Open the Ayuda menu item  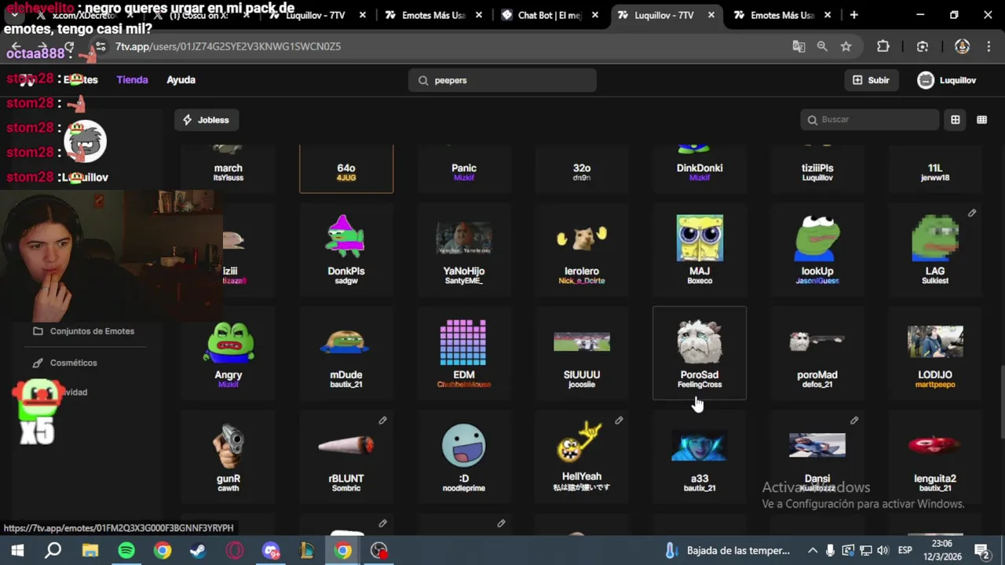coord(181,79)
